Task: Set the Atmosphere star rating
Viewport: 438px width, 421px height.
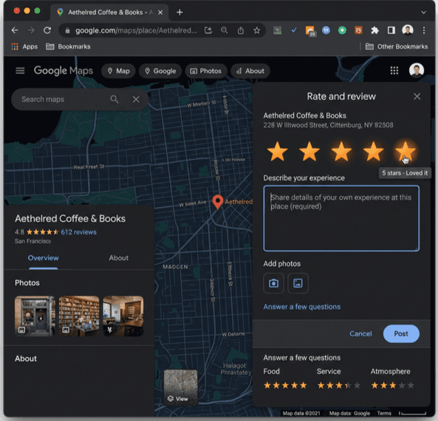Action: pyautogui.click(x=392, y=386)
